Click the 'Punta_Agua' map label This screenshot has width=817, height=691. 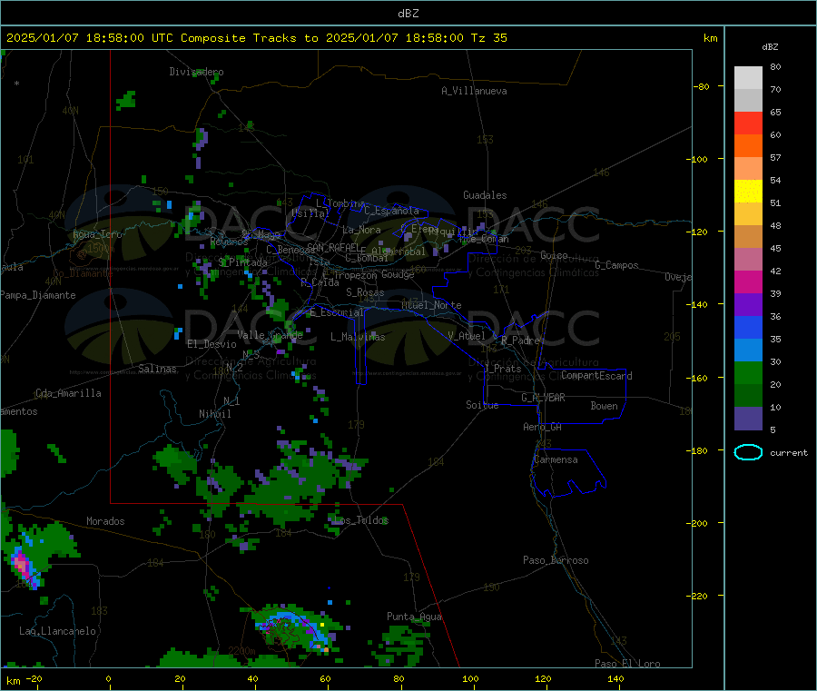414,617
